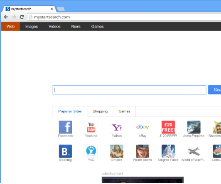Image resolution: width=221 pixels, height=184 pixels.
Task: Click into the main search input field
Action: point(129,90)
